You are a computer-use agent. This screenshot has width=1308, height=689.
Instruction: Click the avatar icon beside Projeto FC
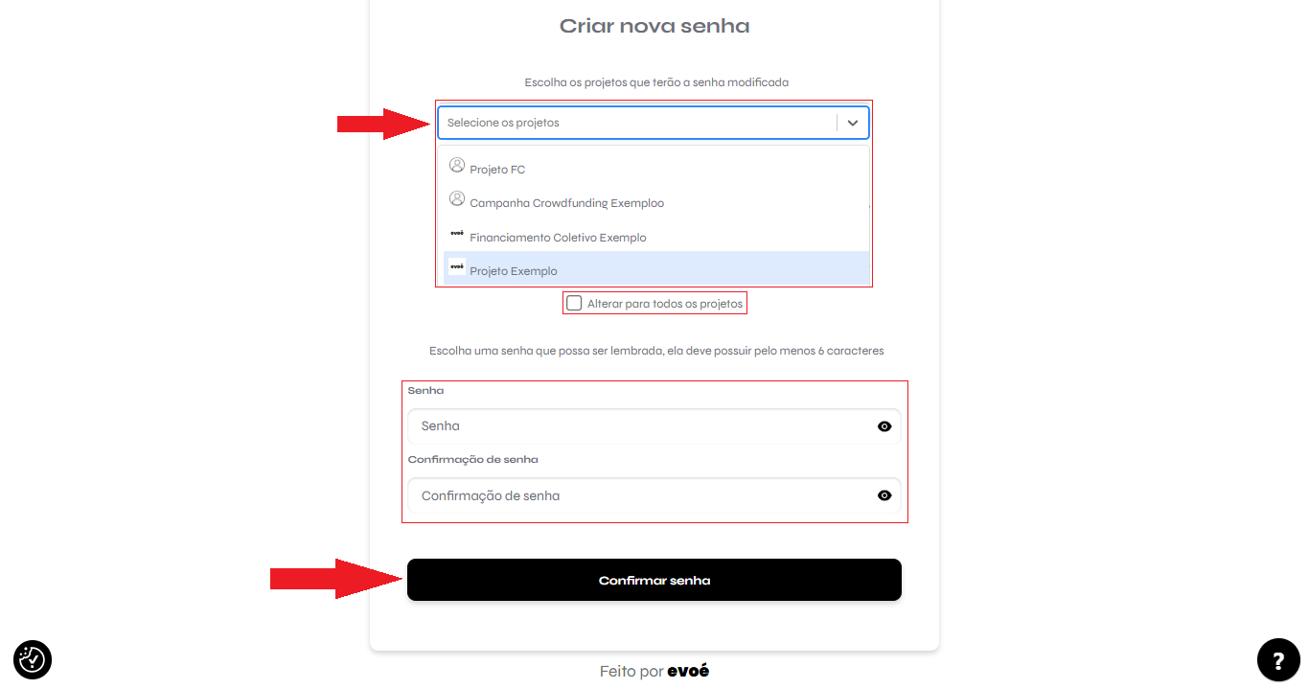click(457, 165)
